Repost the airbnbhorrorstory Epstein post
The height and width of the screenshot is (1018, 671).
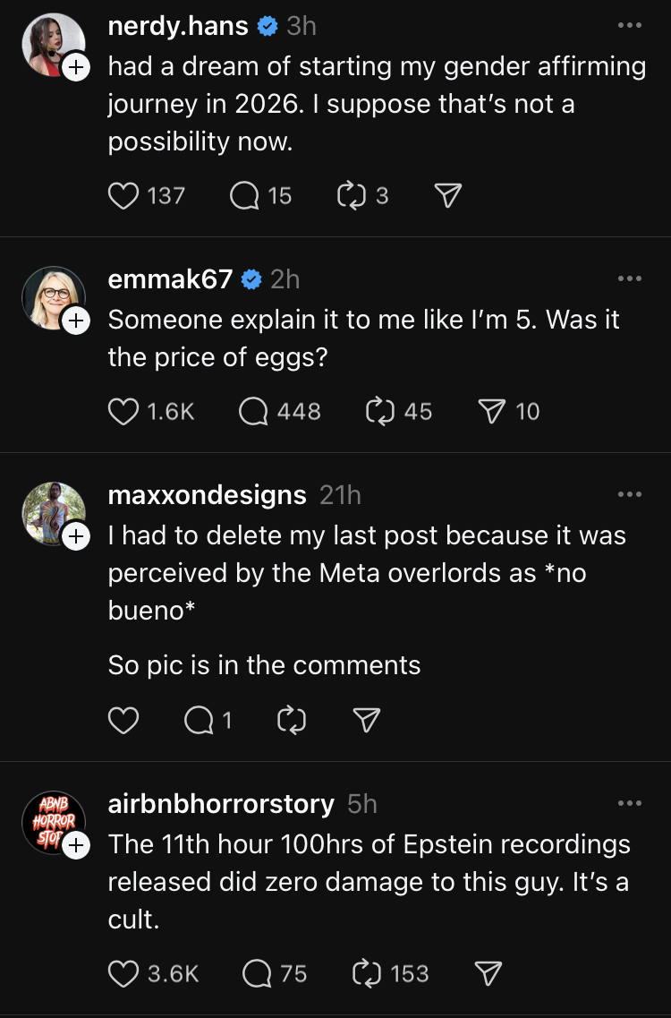[369, 973]
